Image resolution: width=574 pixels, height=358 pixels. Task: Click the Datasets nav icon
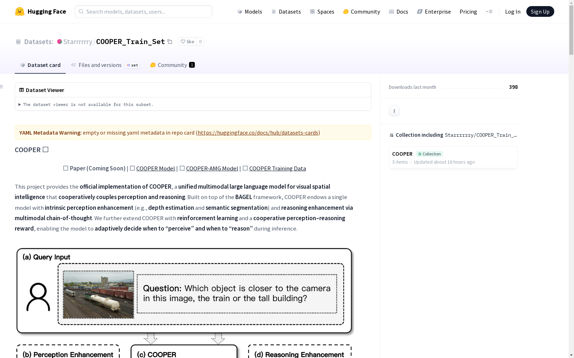pyautogui.click(x=274, y=11)
